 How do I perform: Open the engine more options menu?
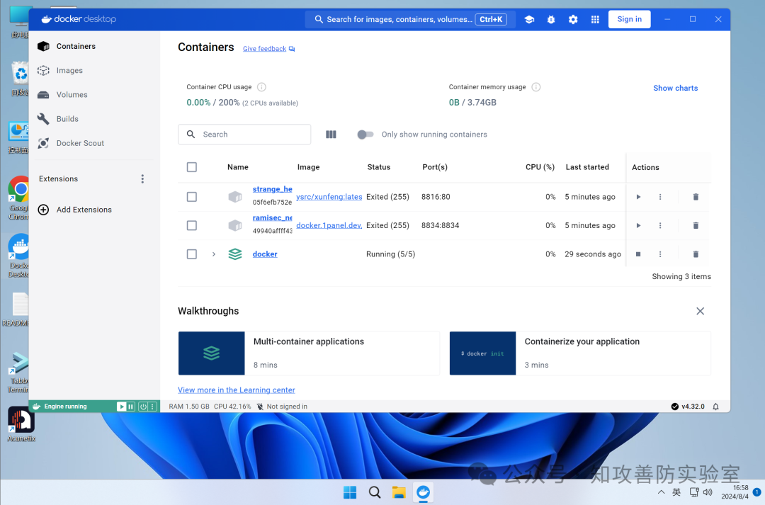click(152, 407)
